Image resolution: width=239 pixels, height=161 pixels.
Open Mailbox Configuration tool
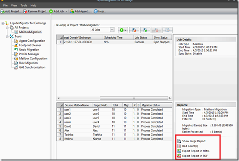[33, 58]
